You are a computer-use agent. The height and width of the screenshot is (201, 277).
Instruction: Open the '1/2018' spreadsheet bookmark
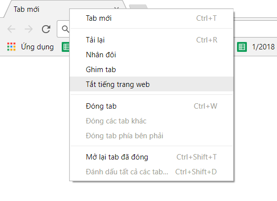point(256,47)
